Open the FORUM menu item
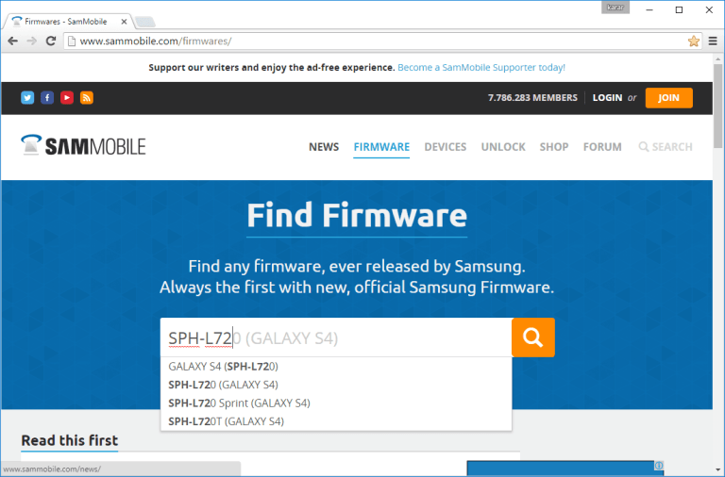The width and height of the screenshot is (725, 477). [x=602, y=147]
